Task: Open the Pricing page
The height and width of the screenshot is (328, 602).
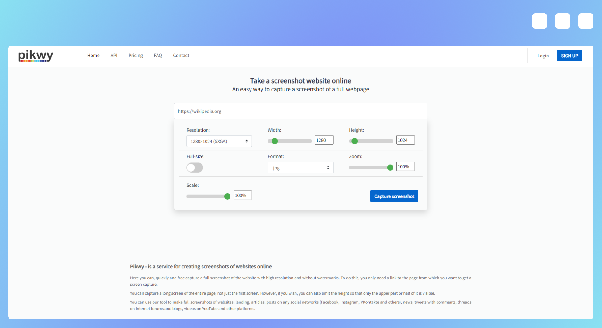Action: point(136,55)
